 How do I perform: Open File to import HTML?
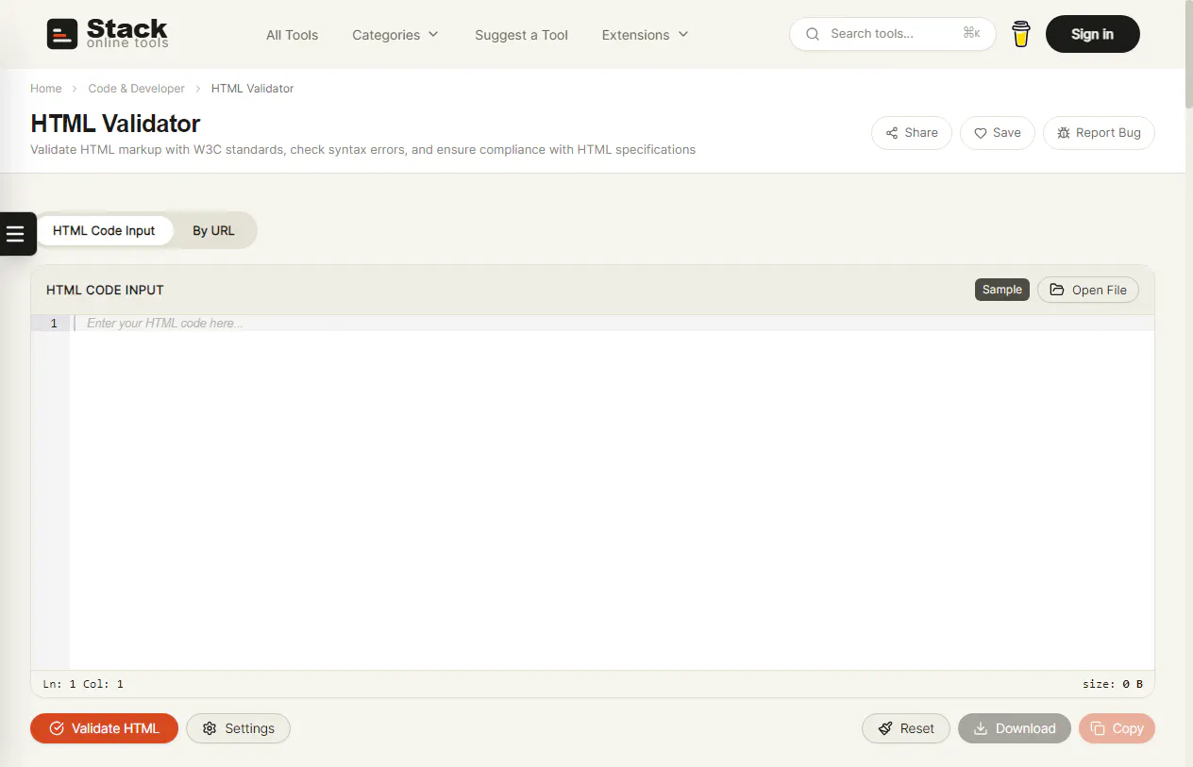[1088, 290]
